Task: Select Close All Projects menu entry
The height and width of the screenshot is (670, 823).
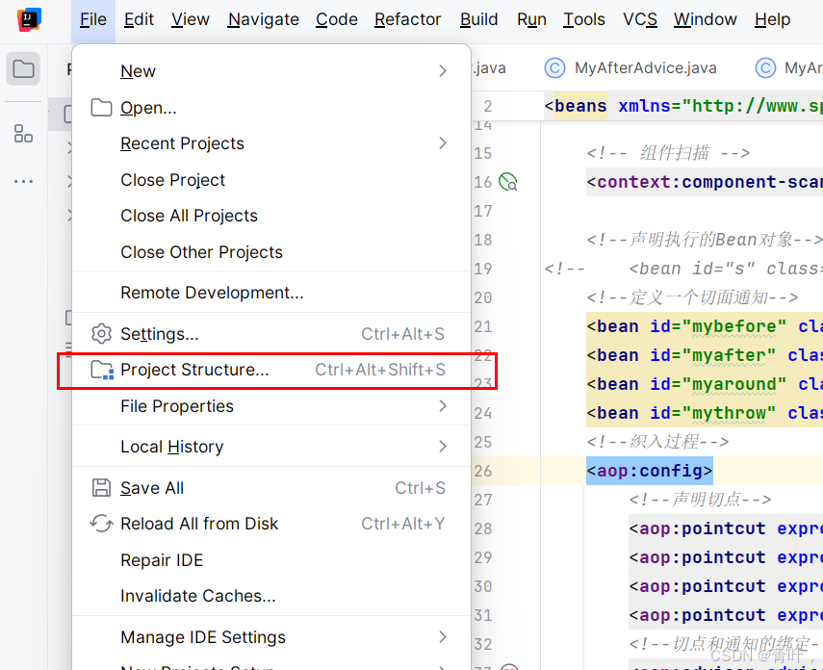Action: pyautogui.click(x=271, y=216)
